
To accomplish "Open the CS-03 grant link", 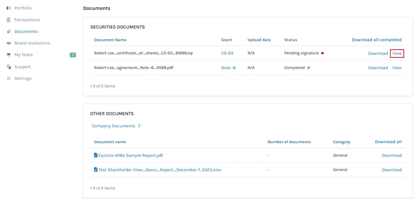I will (227, 53).
